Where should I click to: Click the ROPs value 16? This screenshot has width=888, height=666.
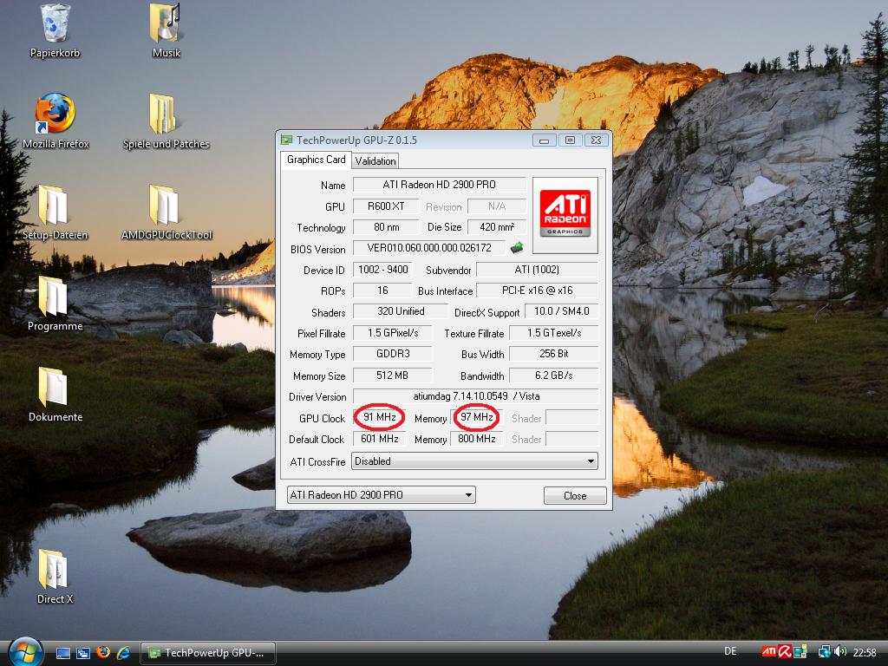(x=382, y=291)
